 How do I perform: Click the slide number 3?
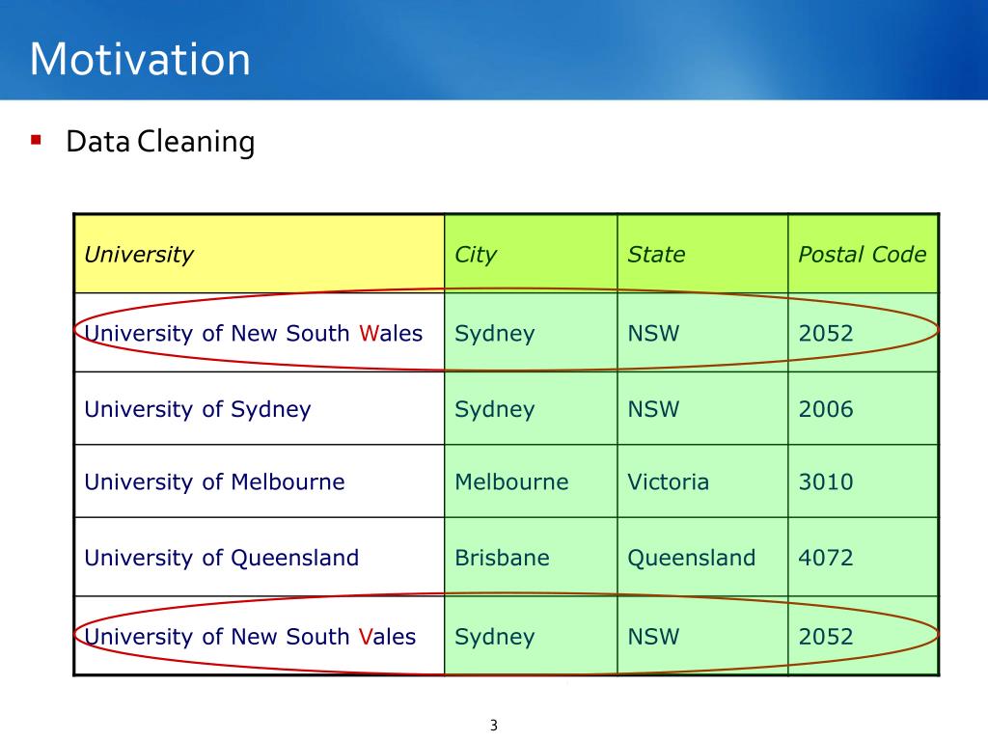coord(493,726)
